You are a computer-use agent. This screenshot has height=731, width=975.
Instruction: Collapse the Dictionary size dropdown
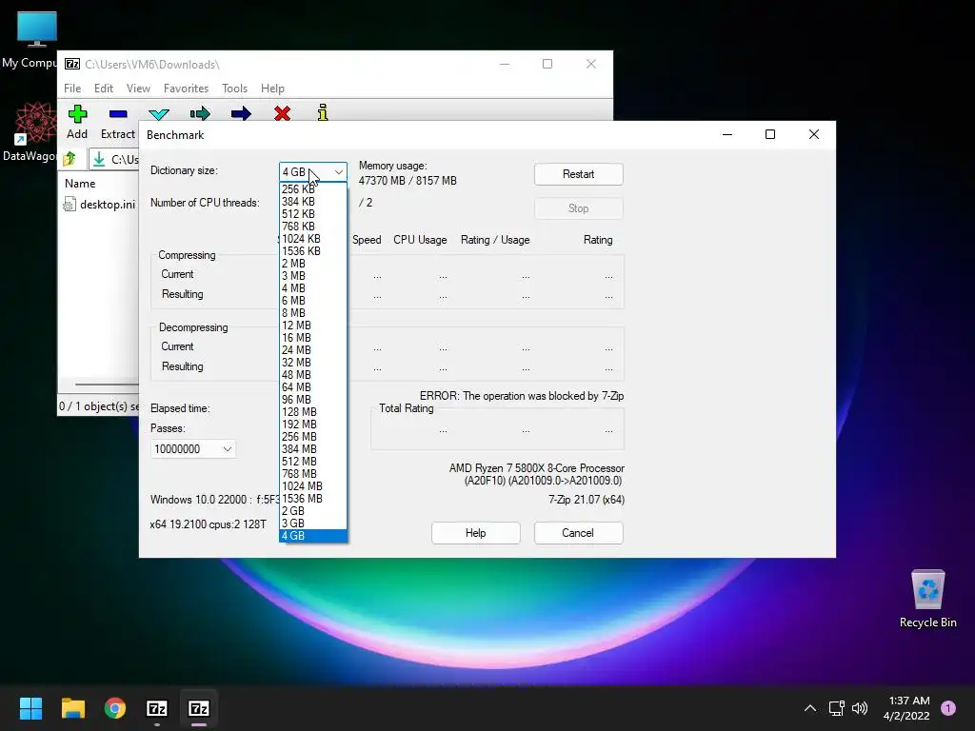[338, 172]
